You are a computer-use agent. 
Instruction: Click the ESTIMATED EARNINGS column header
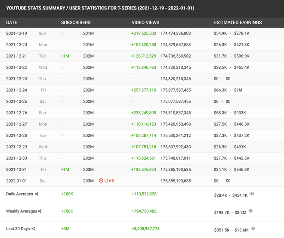(x=238, y=22)
